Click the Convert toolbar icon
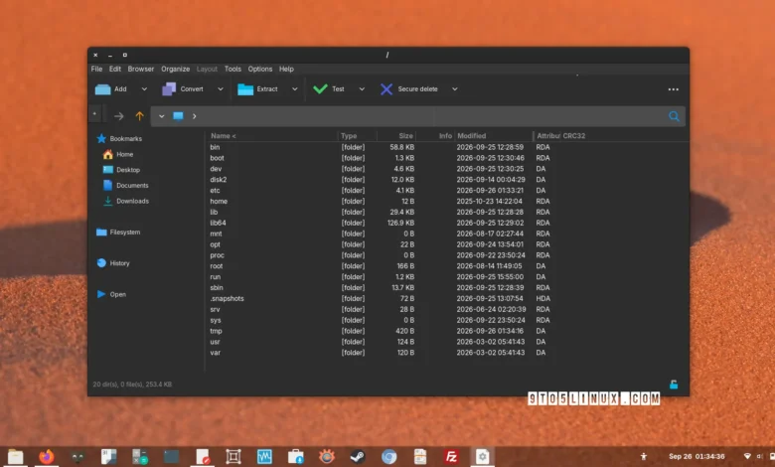This screenshot has width=775, height=467. tap(169, 89)
